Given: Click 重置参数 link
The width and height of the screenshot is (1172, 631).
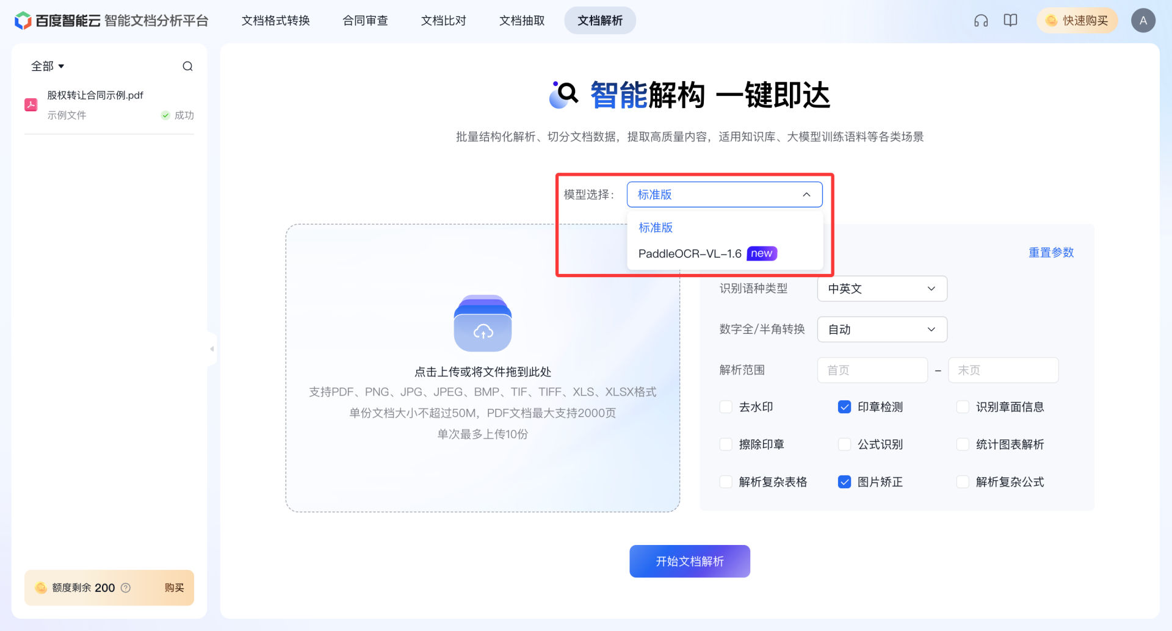Looking at the screenshot, I should point(1051,253).
